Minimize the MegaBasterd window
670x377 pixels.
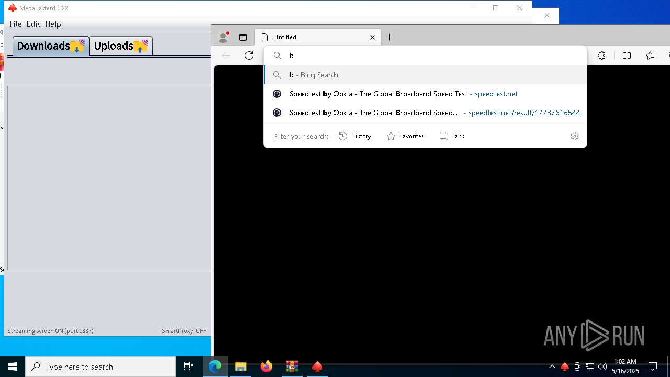[472, 8]
